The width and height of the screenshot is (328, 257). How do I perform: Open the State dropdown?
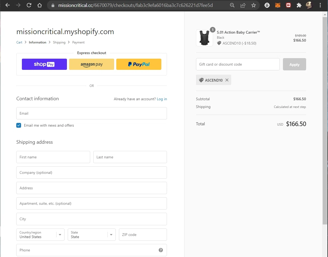(x=91, y=235)
